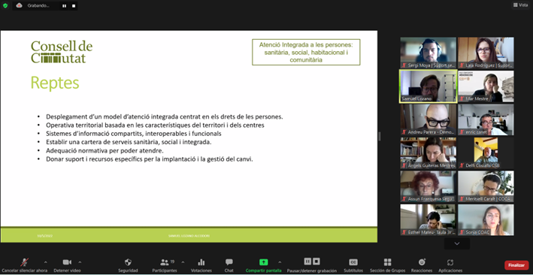Open the Chat panel
The width and height of the screenshot is (533, 275).
click(229, 262)
